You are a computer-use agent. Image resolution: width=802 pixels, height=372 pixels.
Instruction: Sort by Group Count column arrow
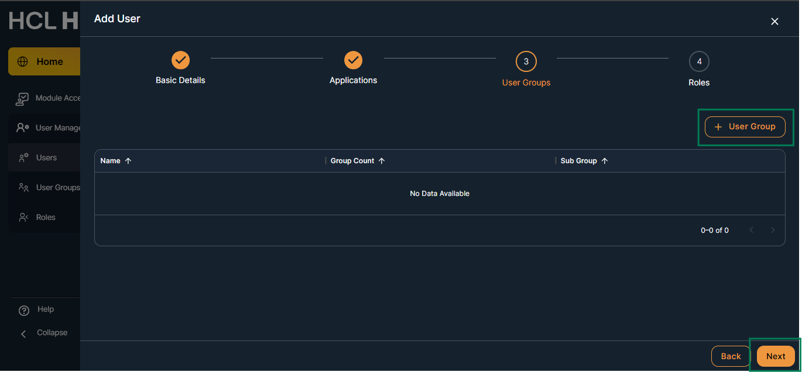click(382, 161)
